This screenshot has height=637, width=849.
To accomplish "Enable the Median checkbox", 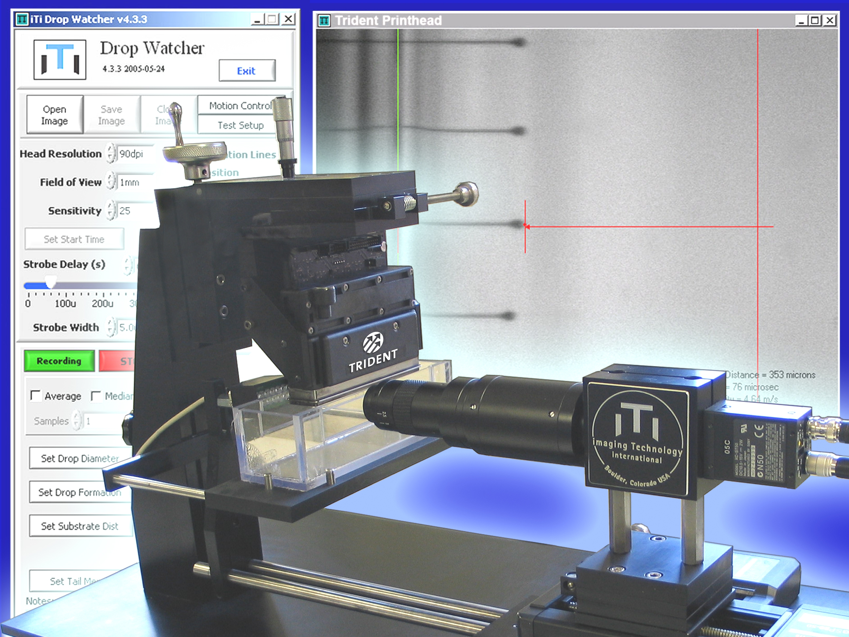I will [x=96, y=396].
